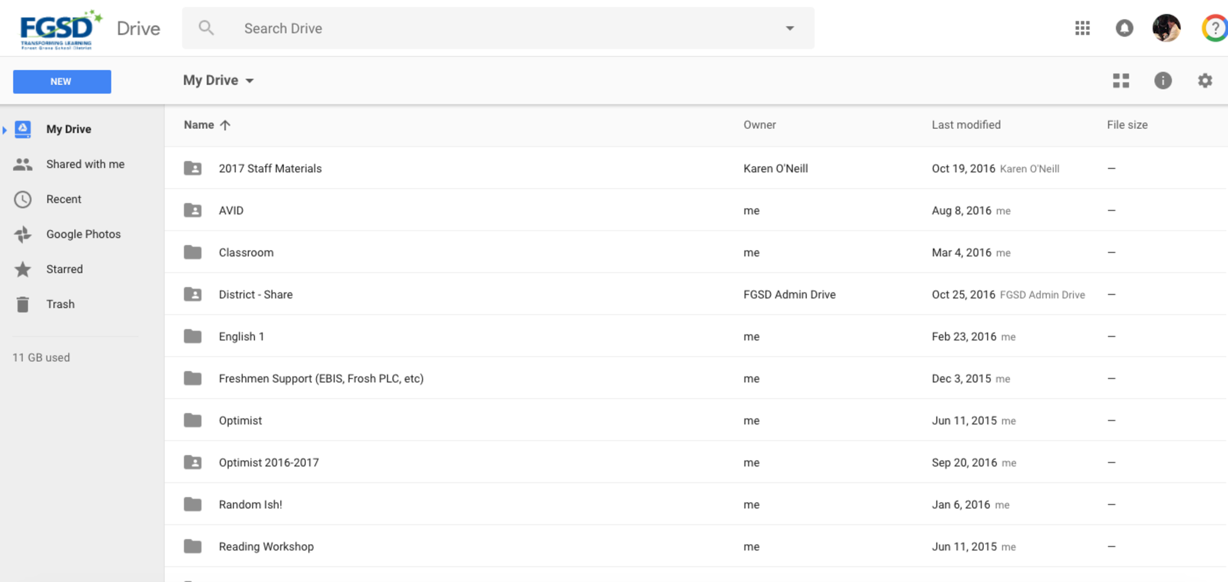Click the search magnifier icon
Image resolution: width=1228 pixels, height=582 pixels.
pos(206,28)
